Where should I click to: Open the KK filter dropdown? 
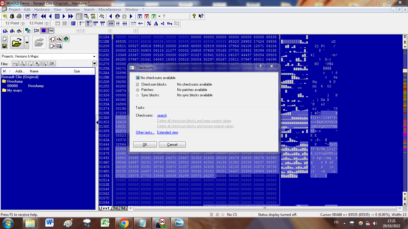tap(44, 64)
